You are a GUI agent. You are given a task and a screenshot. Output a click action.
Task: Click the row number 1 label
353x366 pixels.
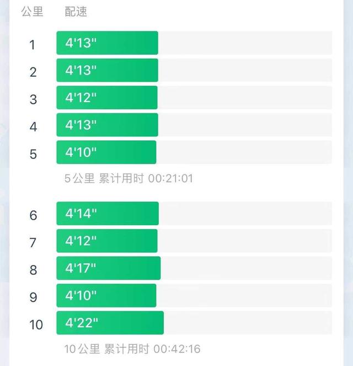[x=33, y=45]
